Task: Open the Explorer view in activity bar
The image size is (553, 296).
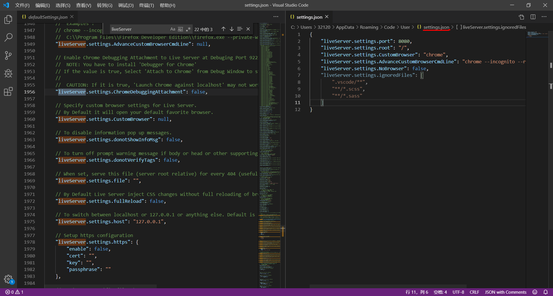Action: [8, 20]
